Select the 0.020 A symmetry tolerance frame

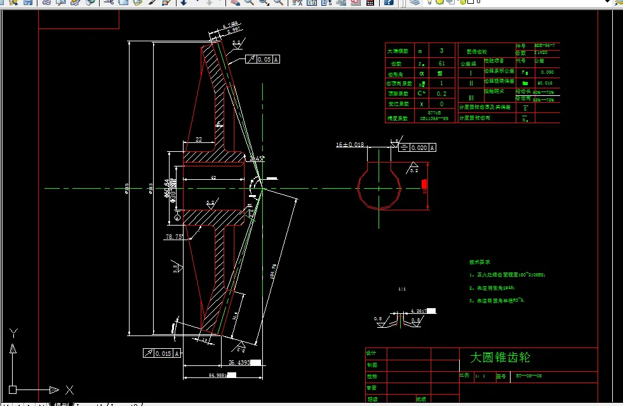point(417,147)
